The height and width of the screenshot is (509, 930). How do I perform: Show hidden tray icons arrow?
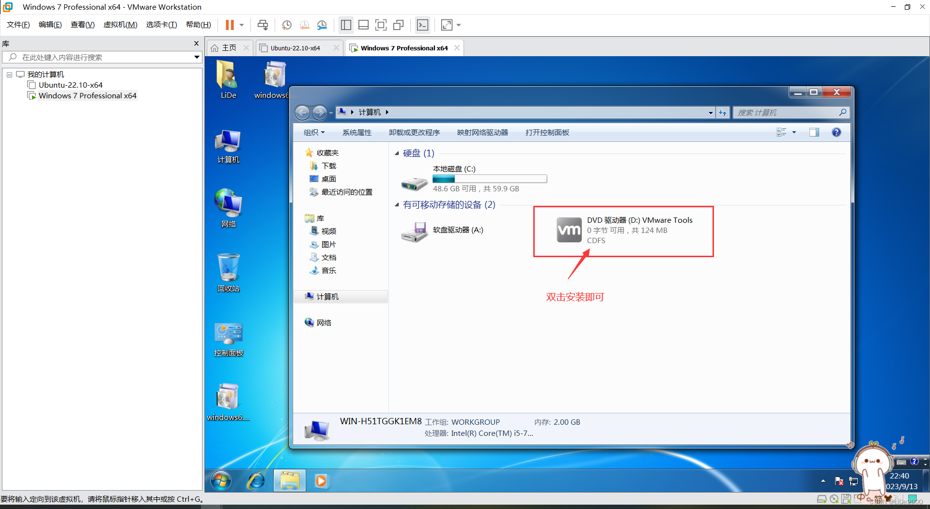click(823, 481)
